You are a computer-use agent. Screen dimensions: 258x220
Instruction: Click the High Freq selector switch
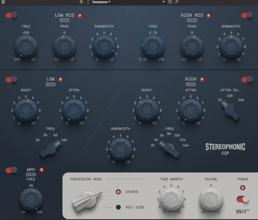coord(169,149)
